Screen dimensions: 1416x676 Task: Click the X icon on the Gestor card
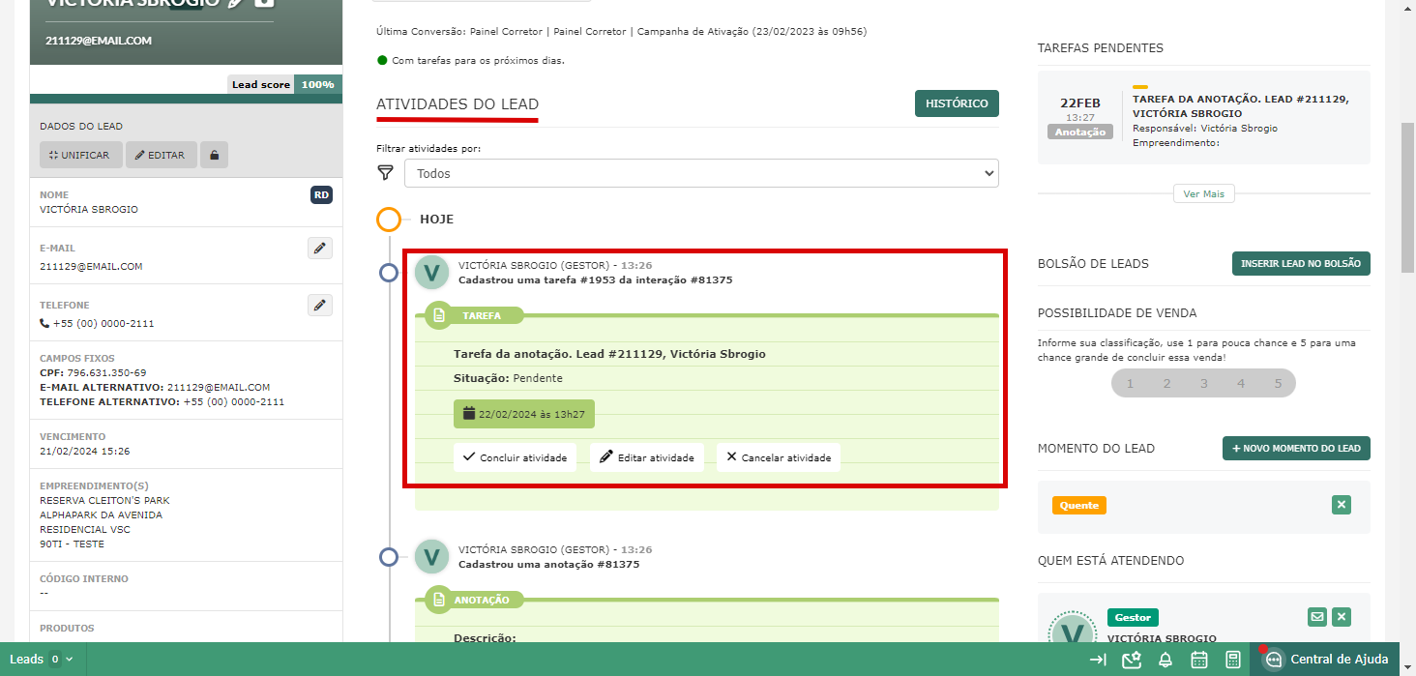tap(1341, 617)
